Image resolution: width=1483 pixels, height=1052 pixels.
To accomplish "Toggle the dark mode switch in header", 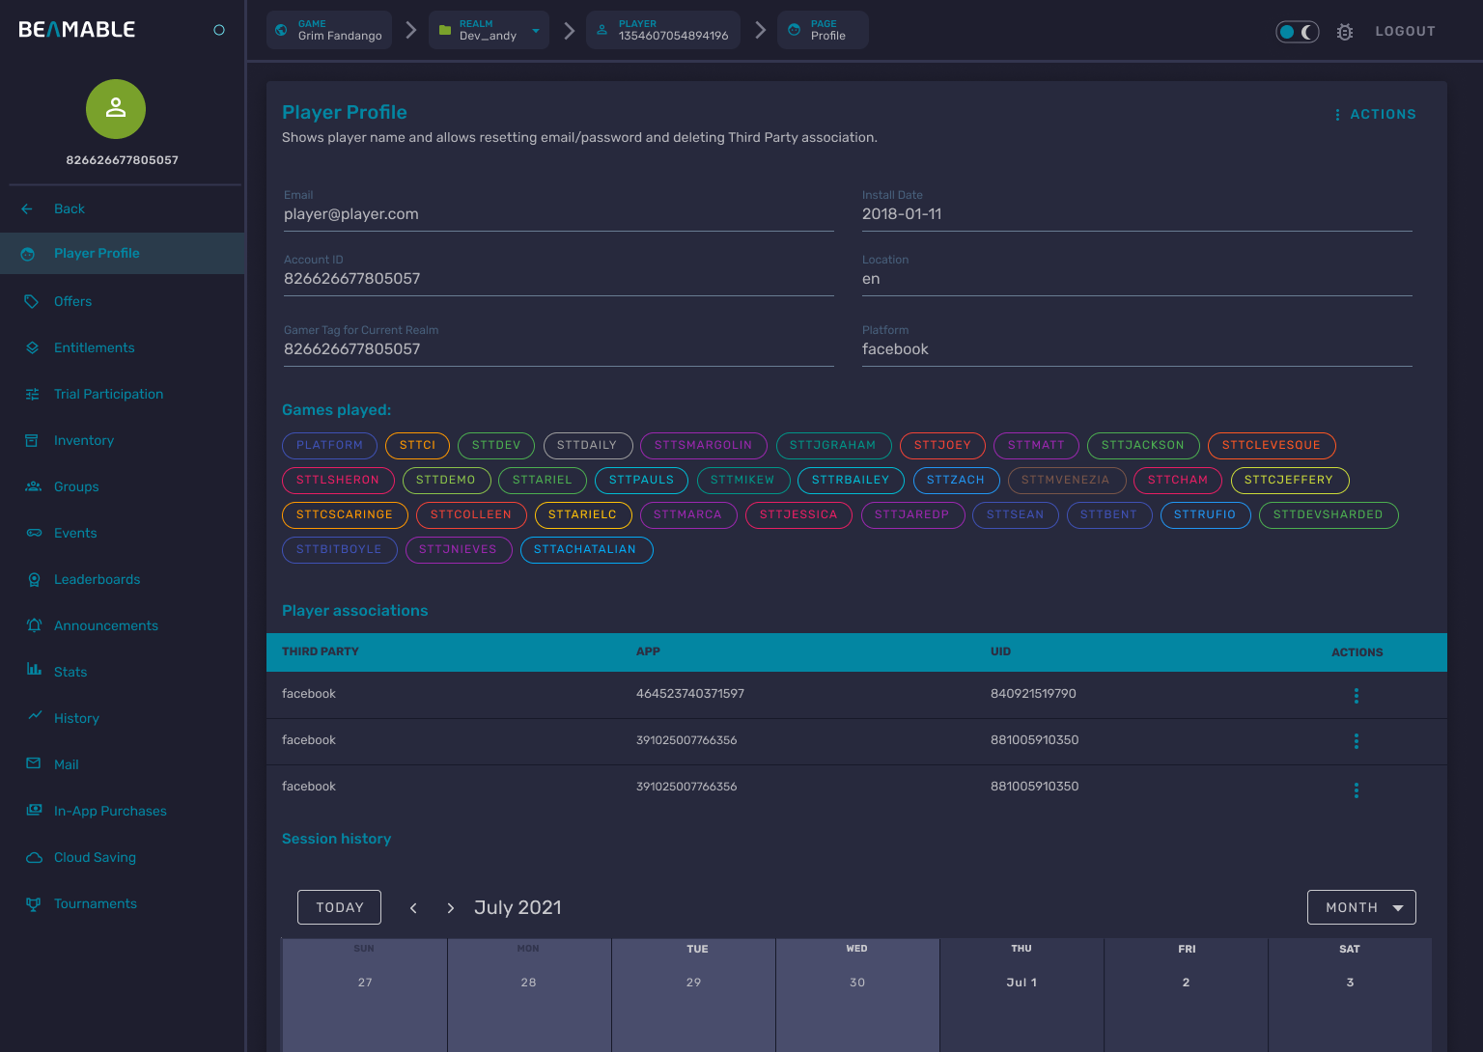I will click(x=1298, y=31).
